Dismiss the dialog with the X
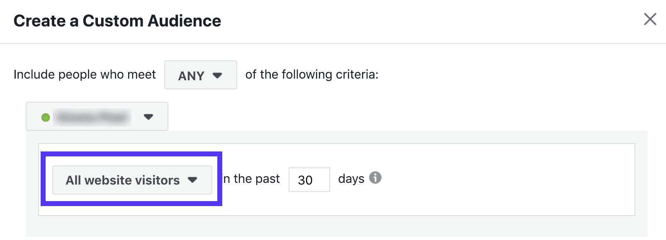 (x=649, y=20)
